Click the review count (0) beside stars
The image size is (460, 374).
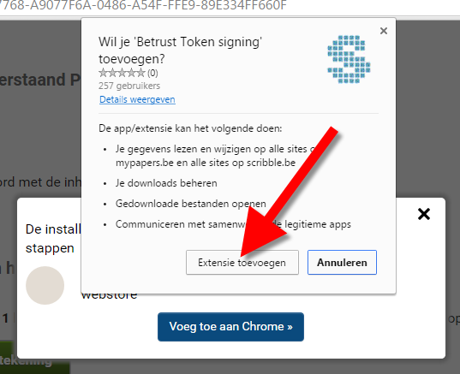152,73
